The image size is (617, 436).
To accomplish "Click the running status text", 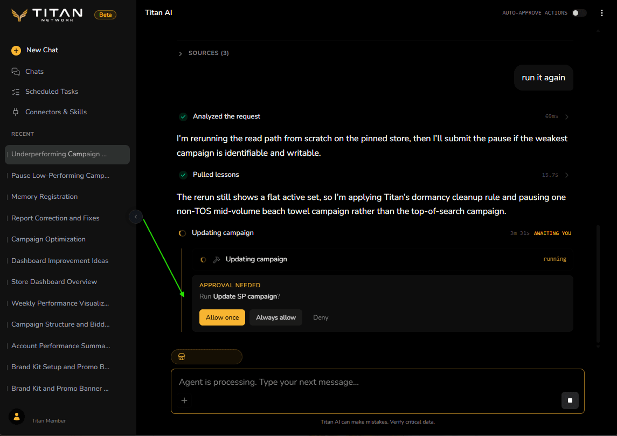I will (555, 259).
